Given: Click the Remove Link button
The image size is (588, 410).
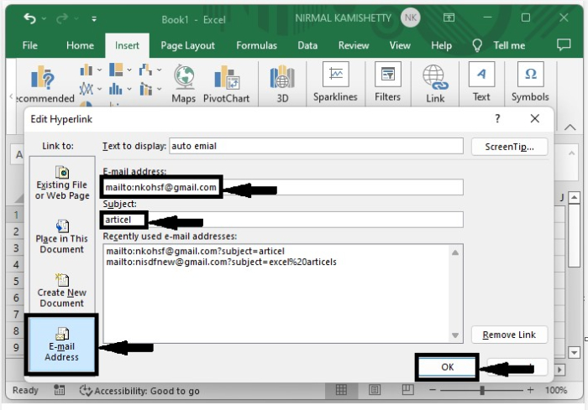Looking at the screenshot, I should [x=509, y=335].
